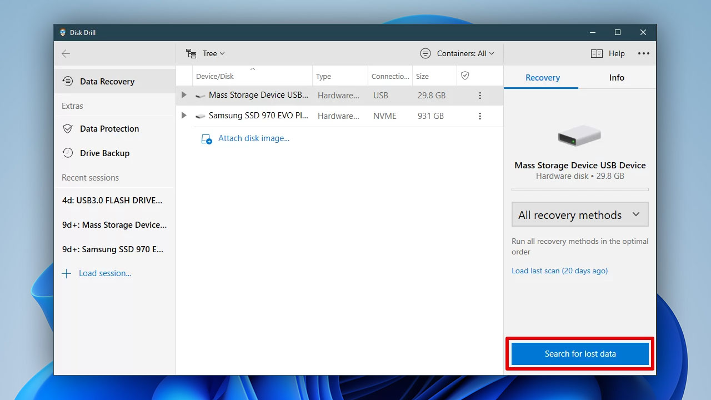Click the shield protection column icon

pyautogui.click(x=465, y=76)
